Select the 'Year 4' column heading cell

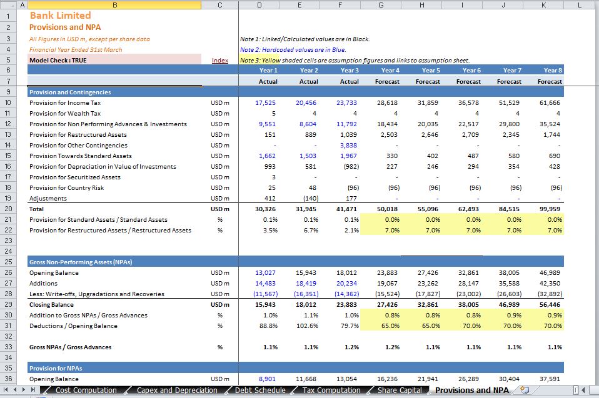pyautogui.click(x=381, y=70)
